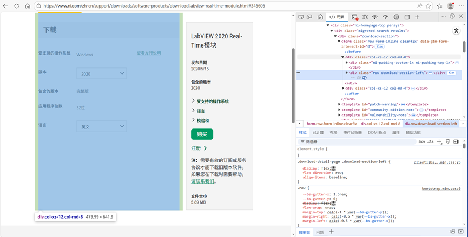
Task: Add page to favorites with star icon
Action: [429, 6]
